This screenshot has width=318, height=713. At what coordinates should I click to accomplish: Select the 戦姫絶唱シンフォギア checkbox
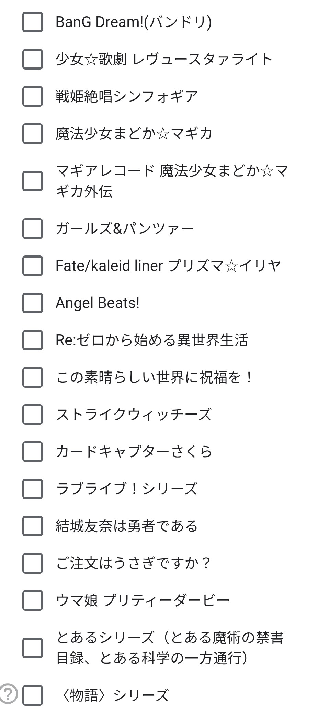click(x=33, y=96)
